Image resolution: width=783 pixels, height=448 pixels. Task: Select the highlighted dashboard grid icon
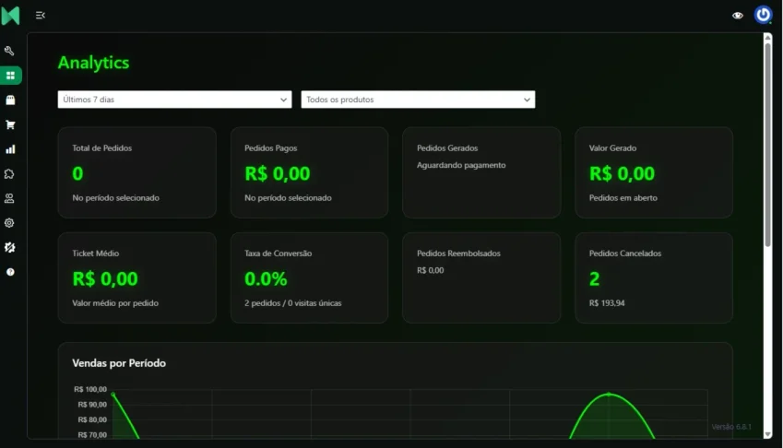[10, 76]
